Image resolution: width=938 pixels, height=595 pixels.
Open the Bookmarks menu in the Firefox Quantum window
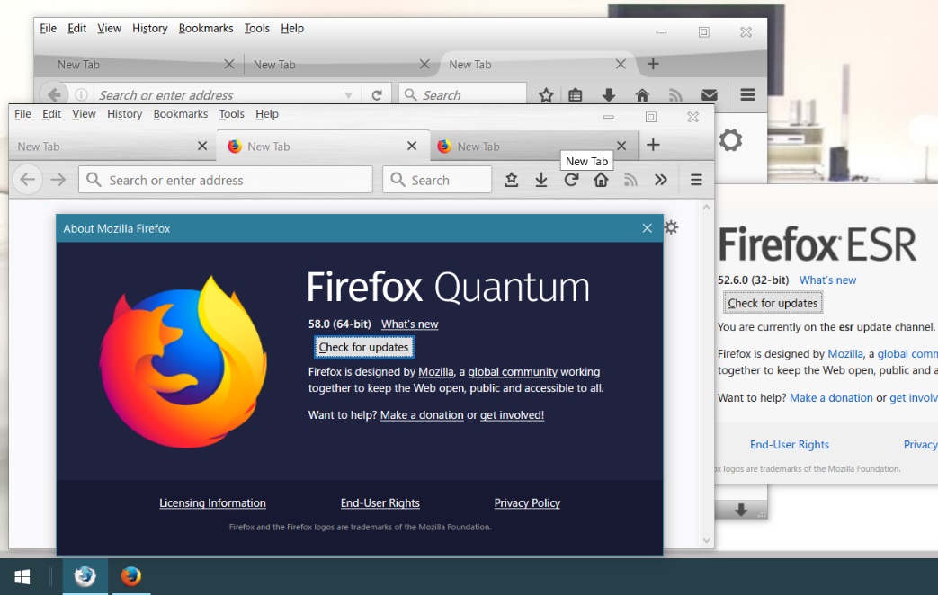[181, 113]
